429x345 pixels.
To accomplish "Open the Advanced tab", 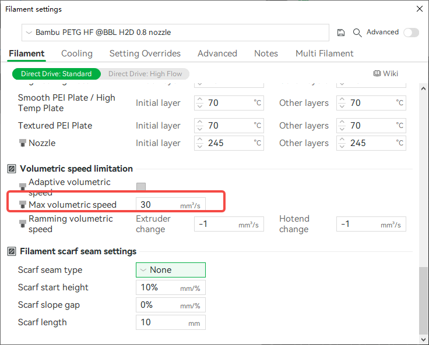I will (x=217, y=54).
